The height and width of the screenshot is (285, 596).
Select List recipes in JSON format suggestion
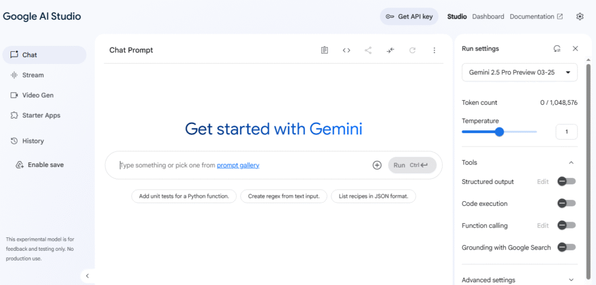point(373,197)
